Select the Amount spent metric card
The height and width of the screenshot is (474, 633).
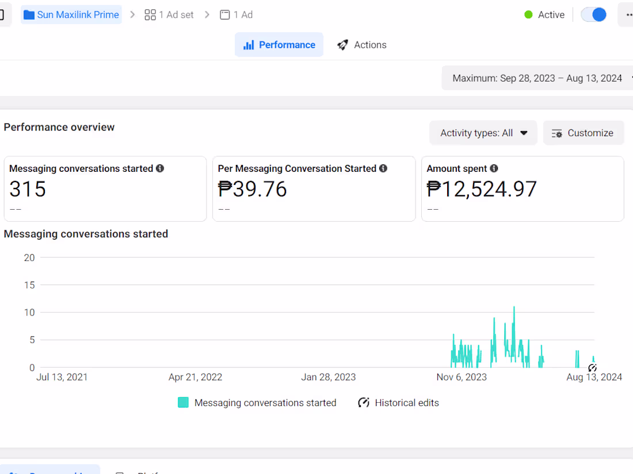(x=523, y=189)
